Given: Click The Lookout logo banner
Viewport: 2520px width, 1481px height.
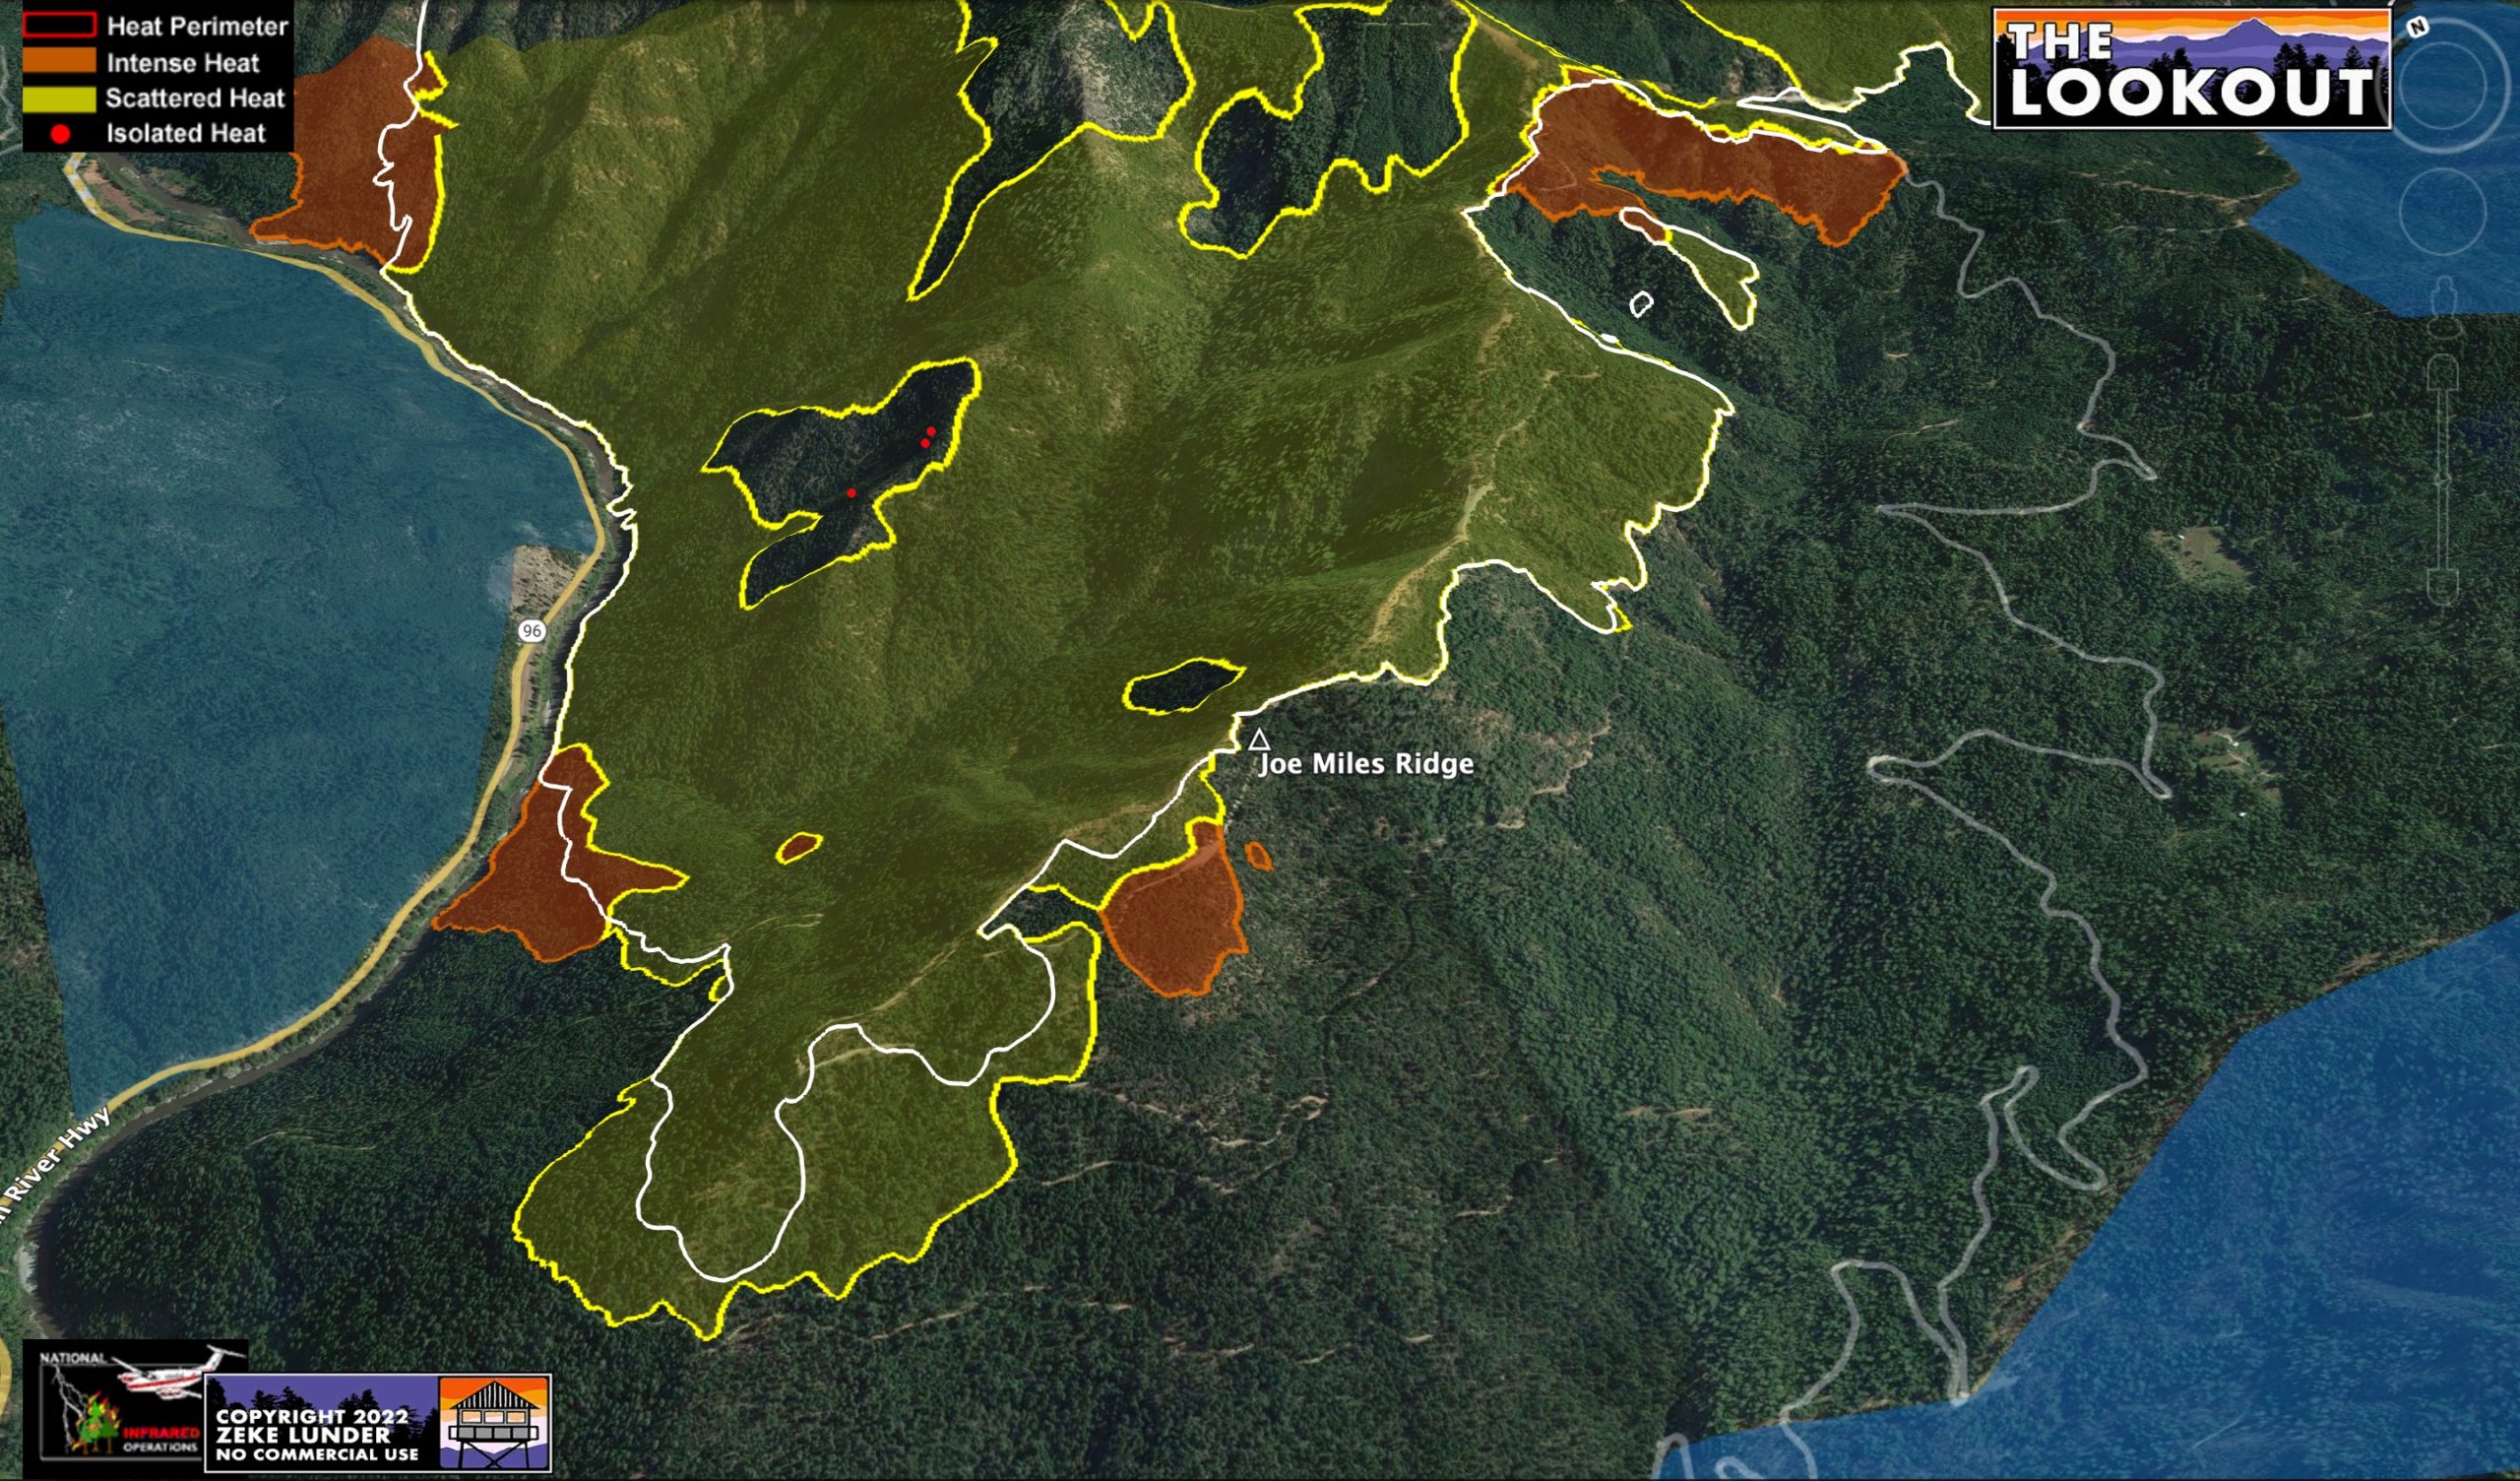Looking at the screenshot, I should 2191,69.
